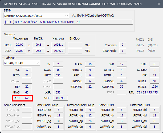
Task: Click the tRFC value 536
Action: [58, 75]
